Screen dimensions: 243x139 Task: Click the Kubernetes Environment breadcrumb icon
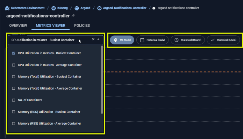click(7, 8)
